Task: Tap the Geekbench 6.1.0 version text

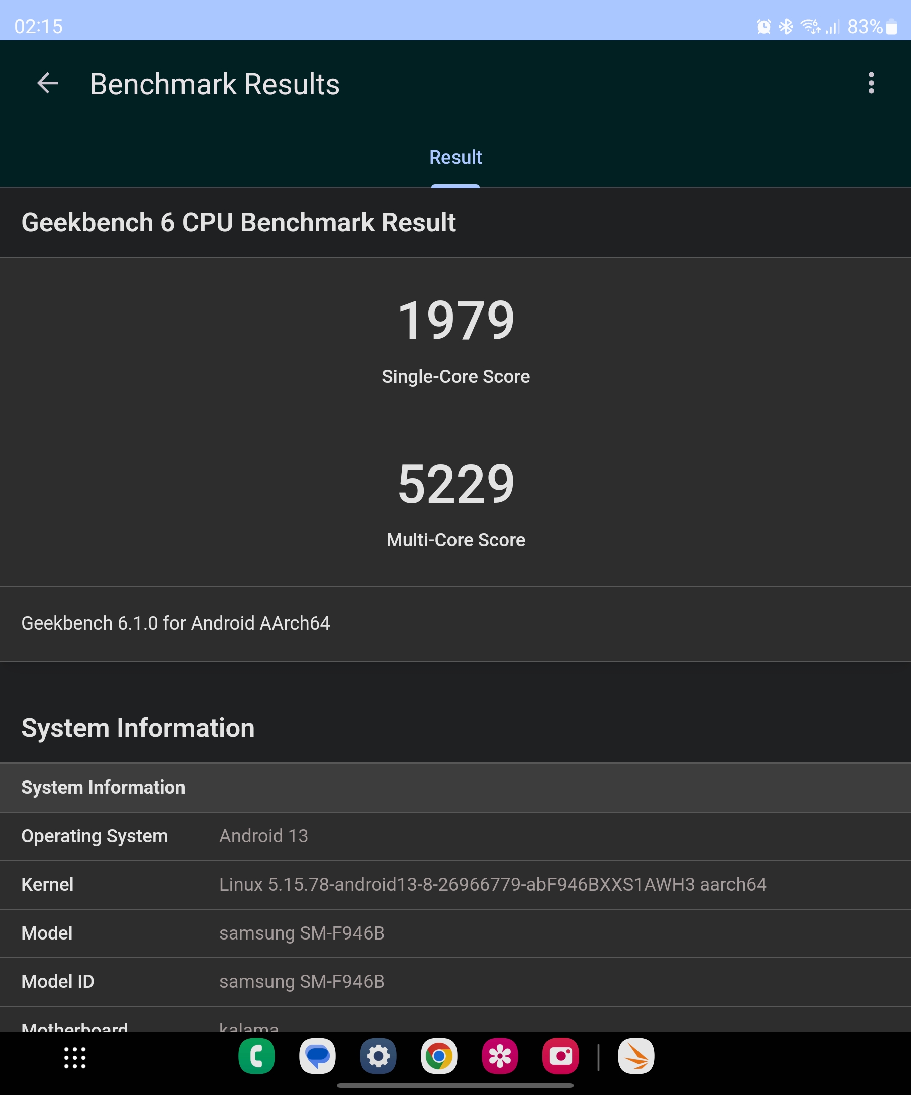Action: [175, 623]
